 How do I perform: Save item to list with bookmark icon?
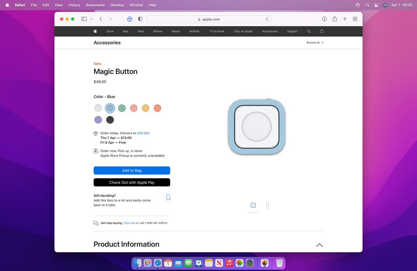[168, 198]
